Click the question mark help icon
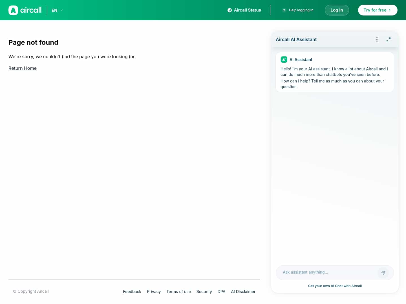The height and width of the screenshot is (304, 406). [284, 10]
